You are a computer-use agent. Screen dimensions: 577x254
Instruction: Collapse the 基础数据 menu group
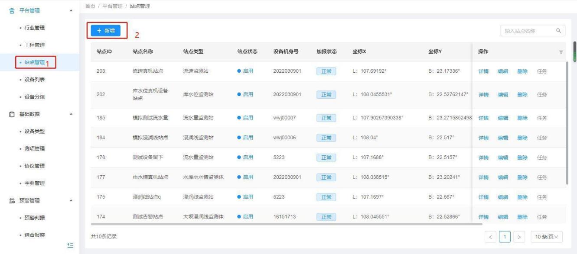click(x=71, y=114)
